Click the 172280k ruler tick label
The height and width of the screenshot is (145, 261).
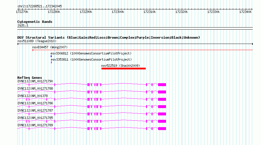54,12
